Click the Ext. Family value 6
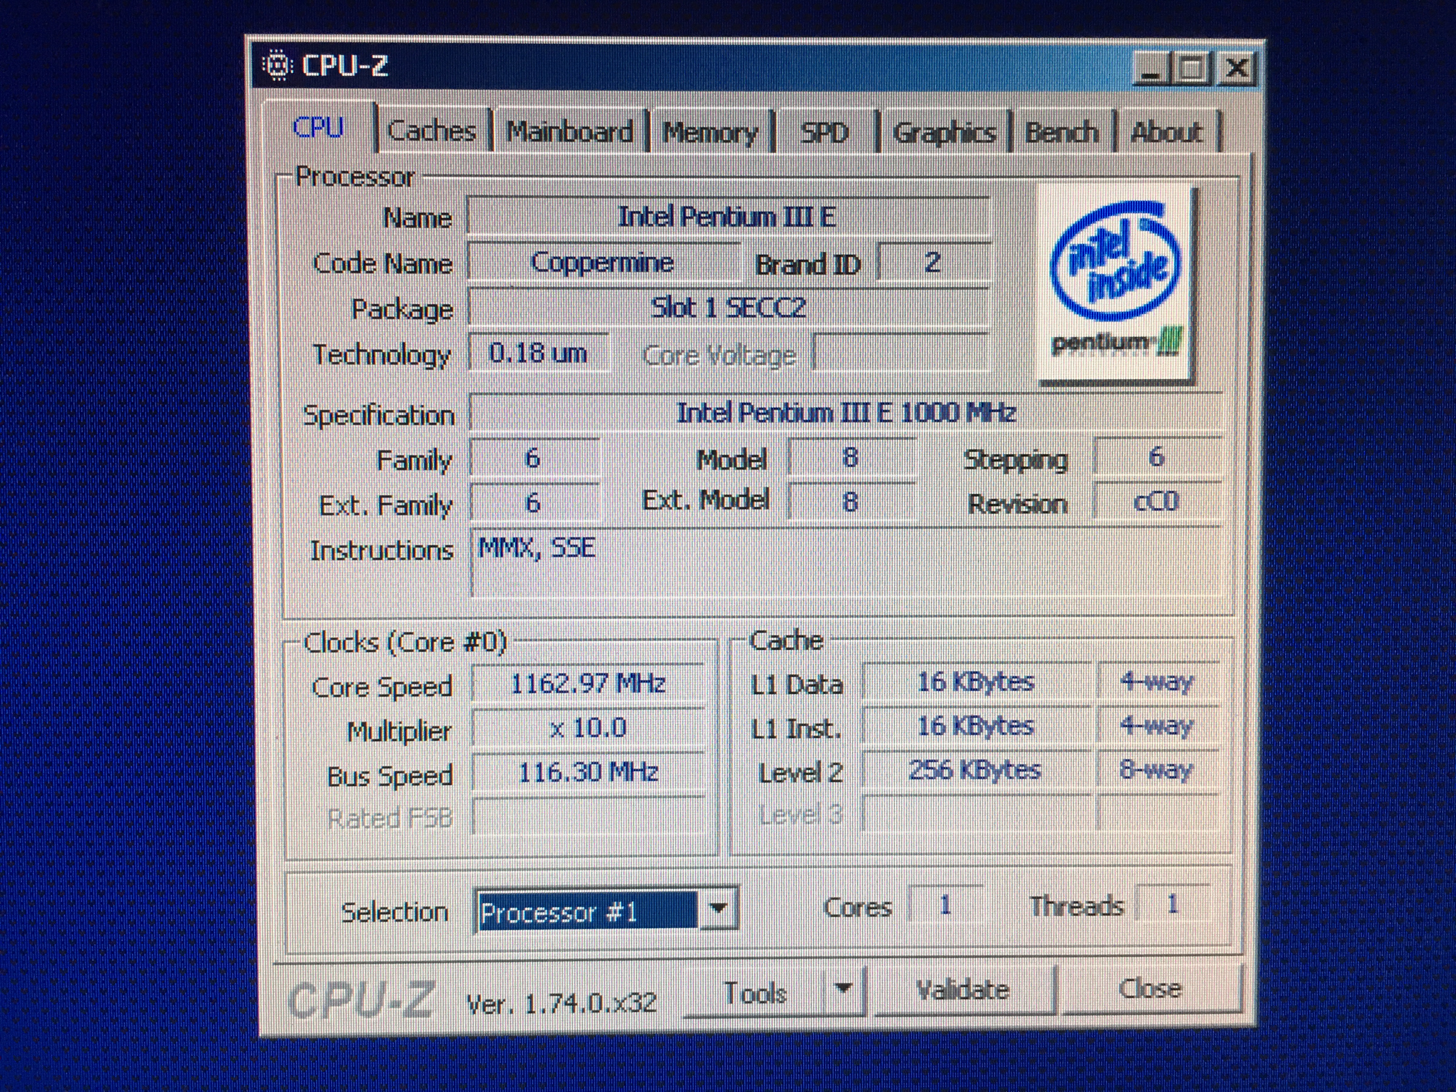Image resolution: width=1456 pixels, height=1092 pixels. (534, 503)
